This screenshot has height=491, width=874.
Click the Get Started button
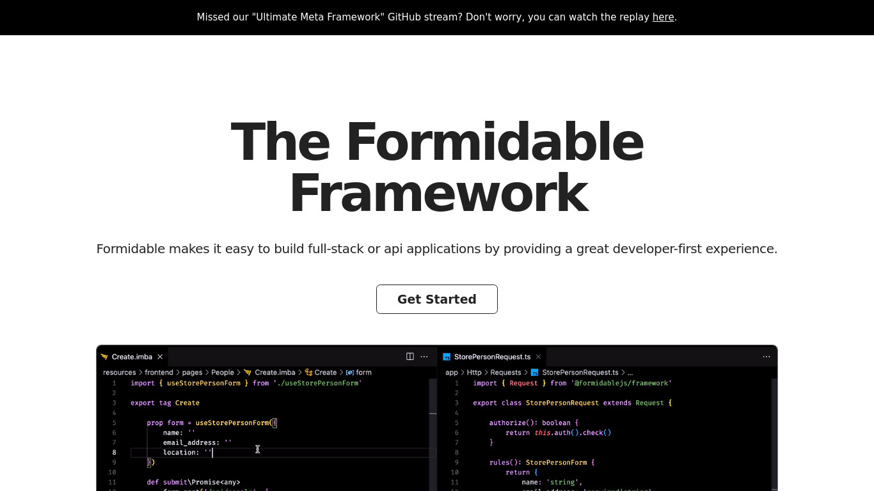437,299
